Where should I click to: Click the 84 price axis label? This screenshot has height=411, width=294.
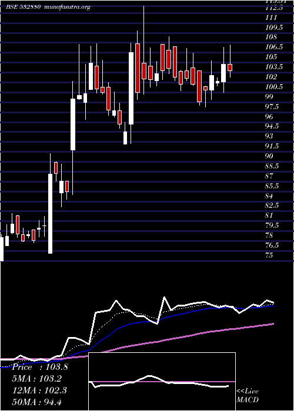[269, 196]
